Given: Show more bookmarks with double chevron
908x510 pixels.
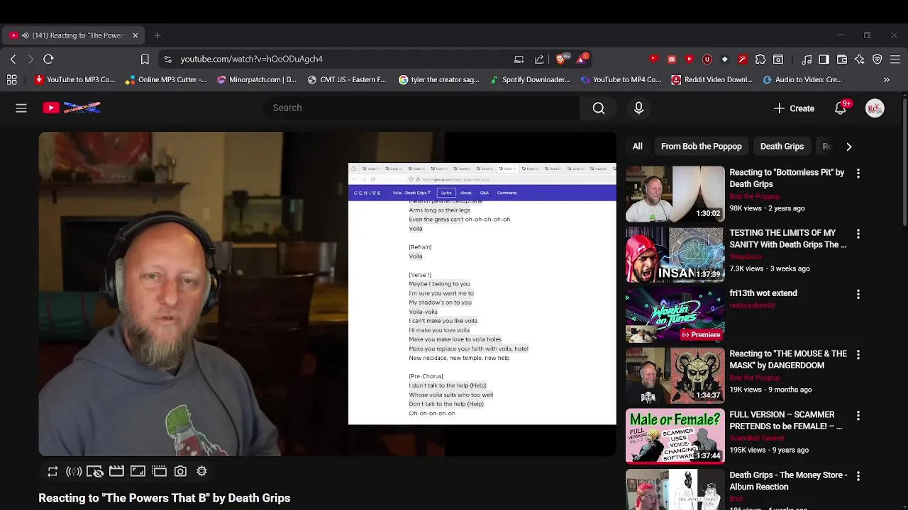Looking at the screenshot, I should click(x=886, y=80).
